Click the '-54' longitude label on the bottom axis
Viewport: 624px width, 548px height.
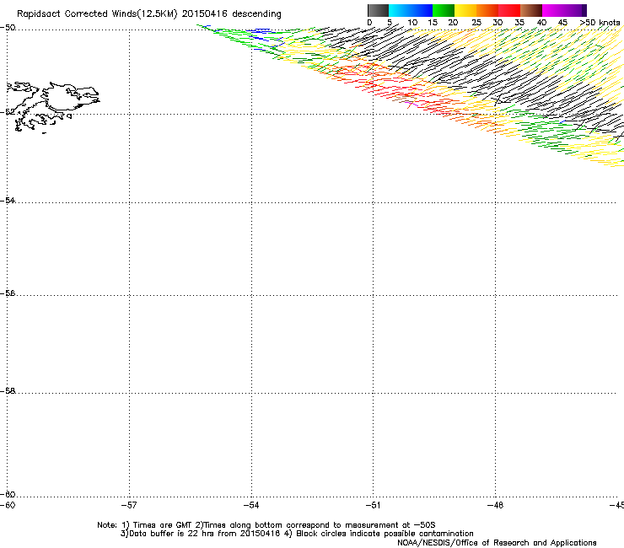251,505
